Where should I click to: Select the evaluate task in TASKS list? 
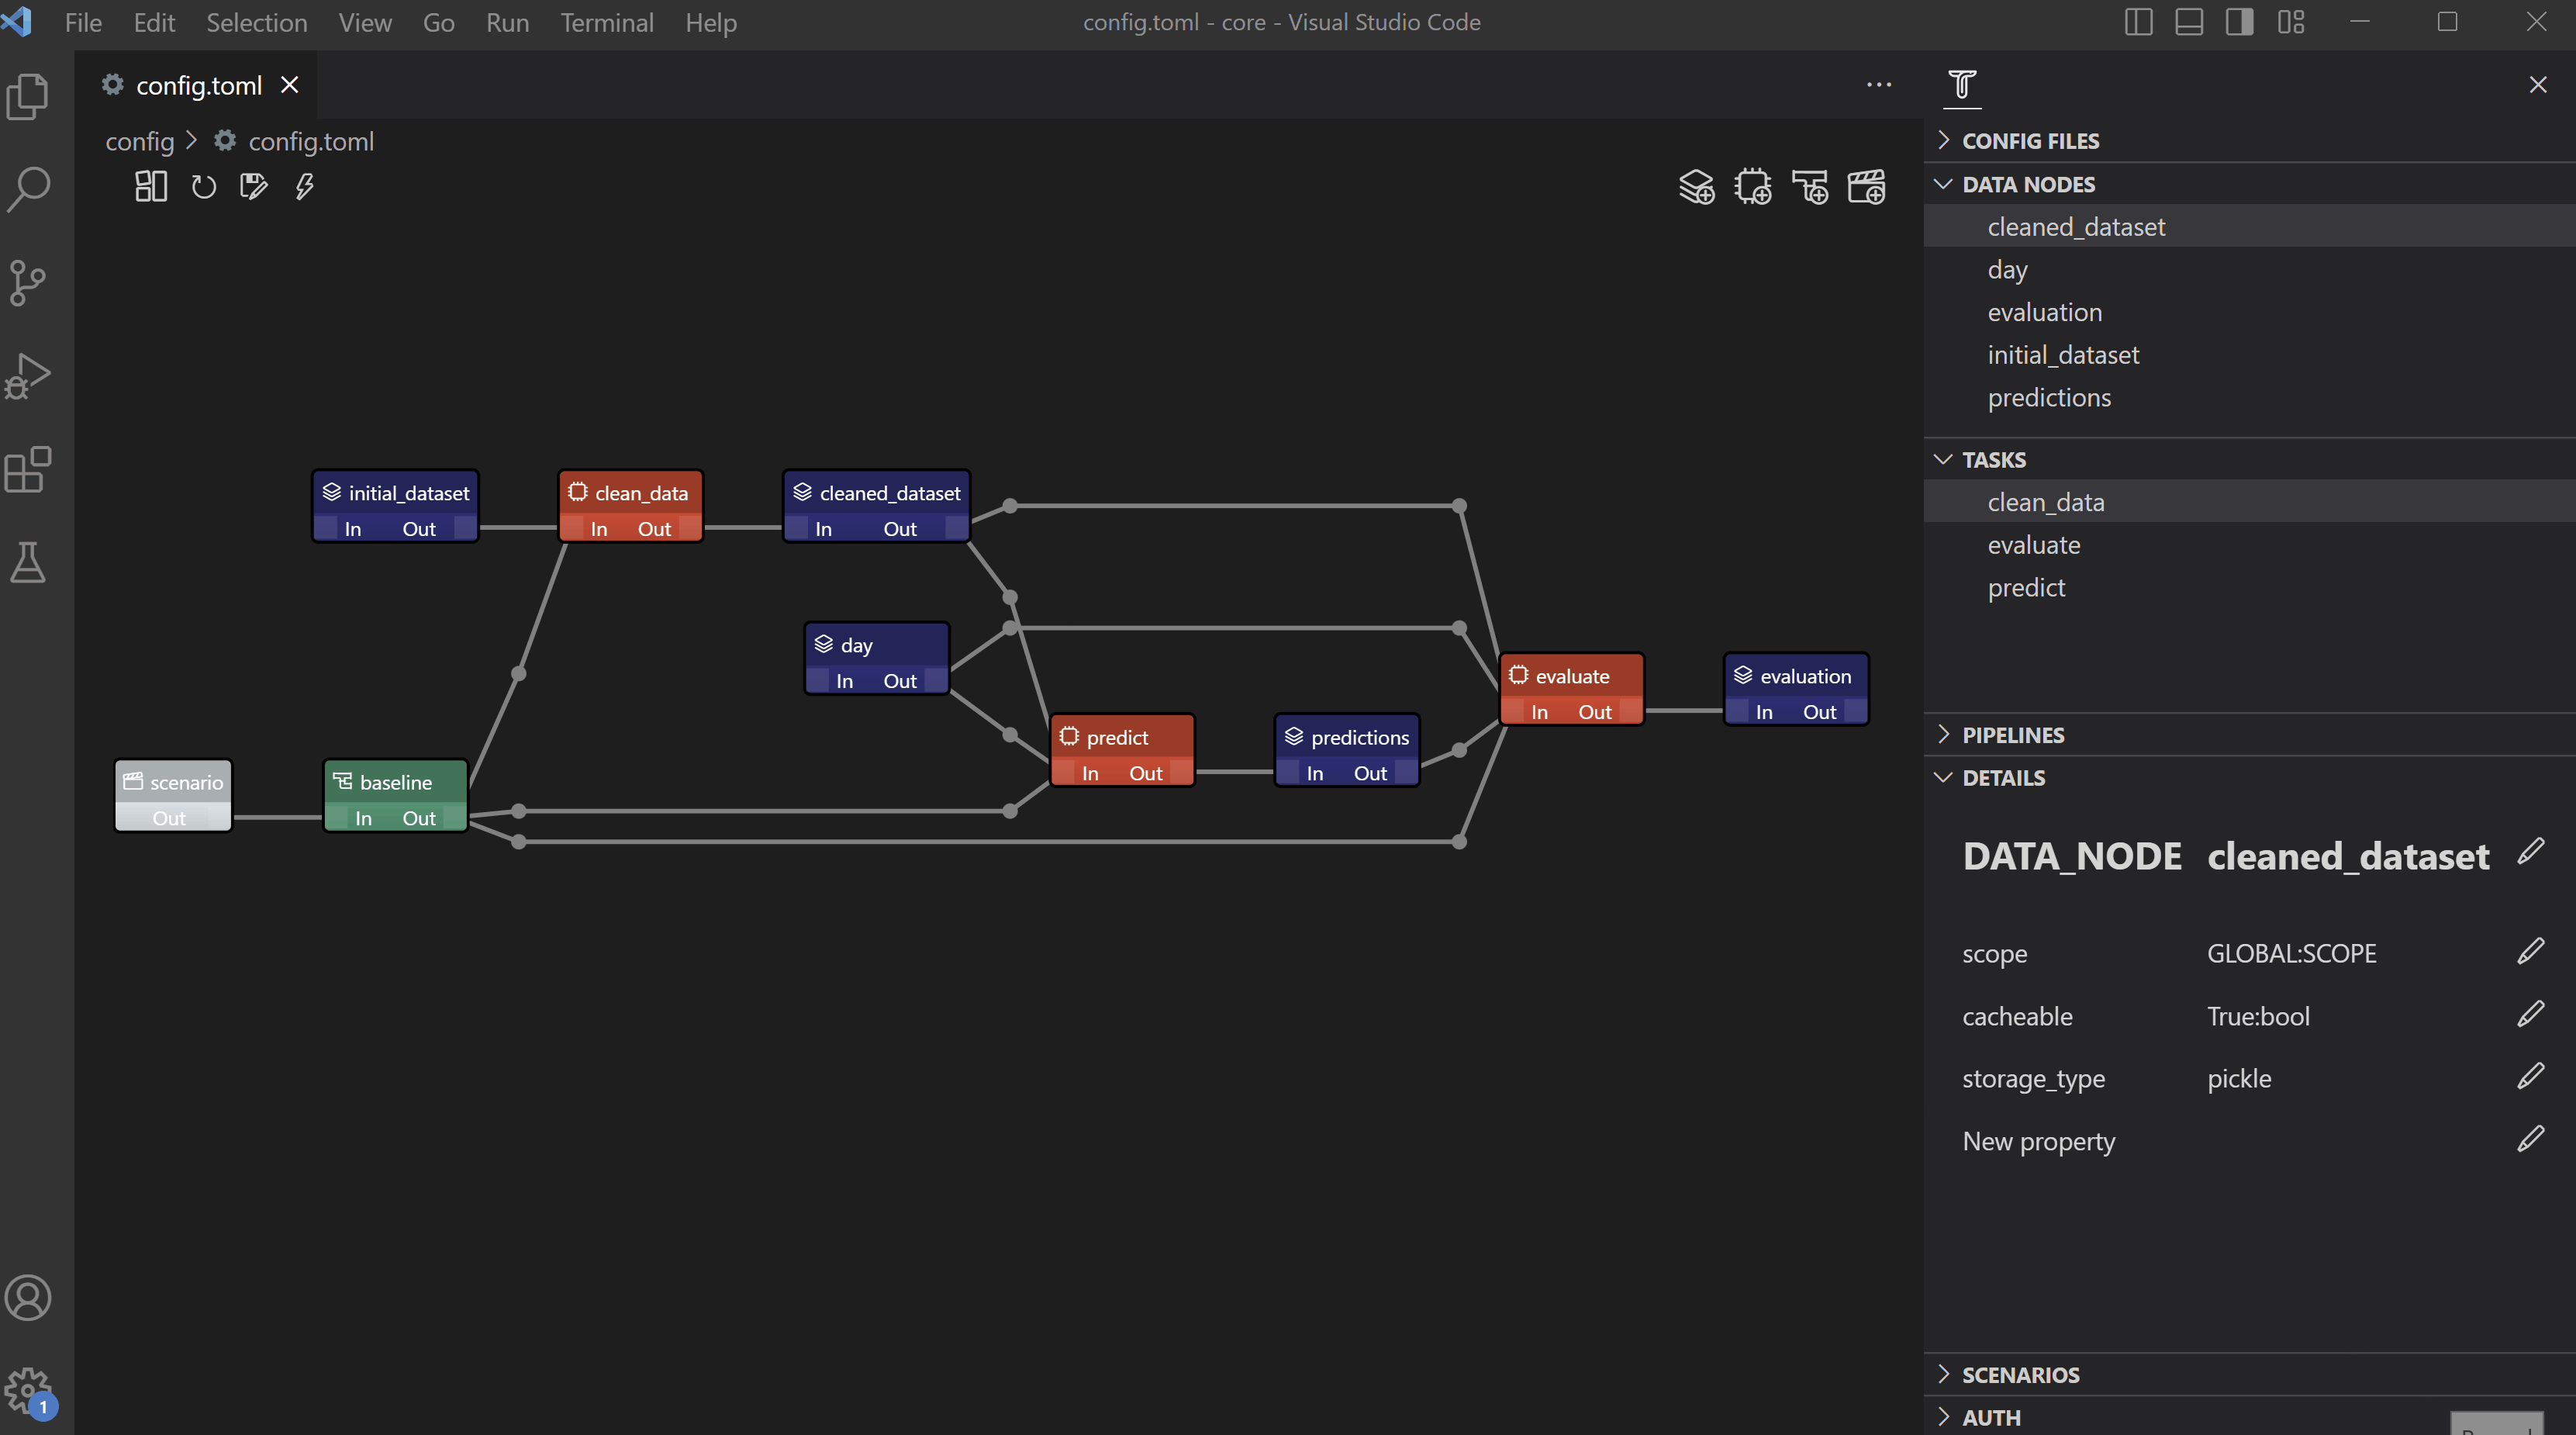coord(2033,545)
